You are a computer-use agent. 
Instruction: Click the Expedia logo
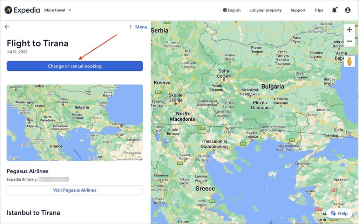coord(22,10)
